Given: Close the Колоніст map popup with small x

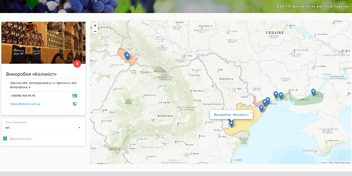Looking at the screenshot, I should (x=251, y=112).
